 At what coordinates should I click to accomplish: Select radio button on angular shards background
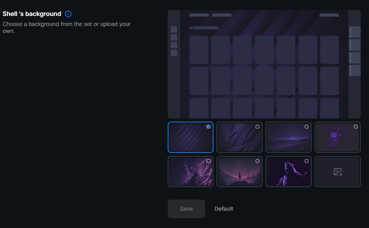257,127
